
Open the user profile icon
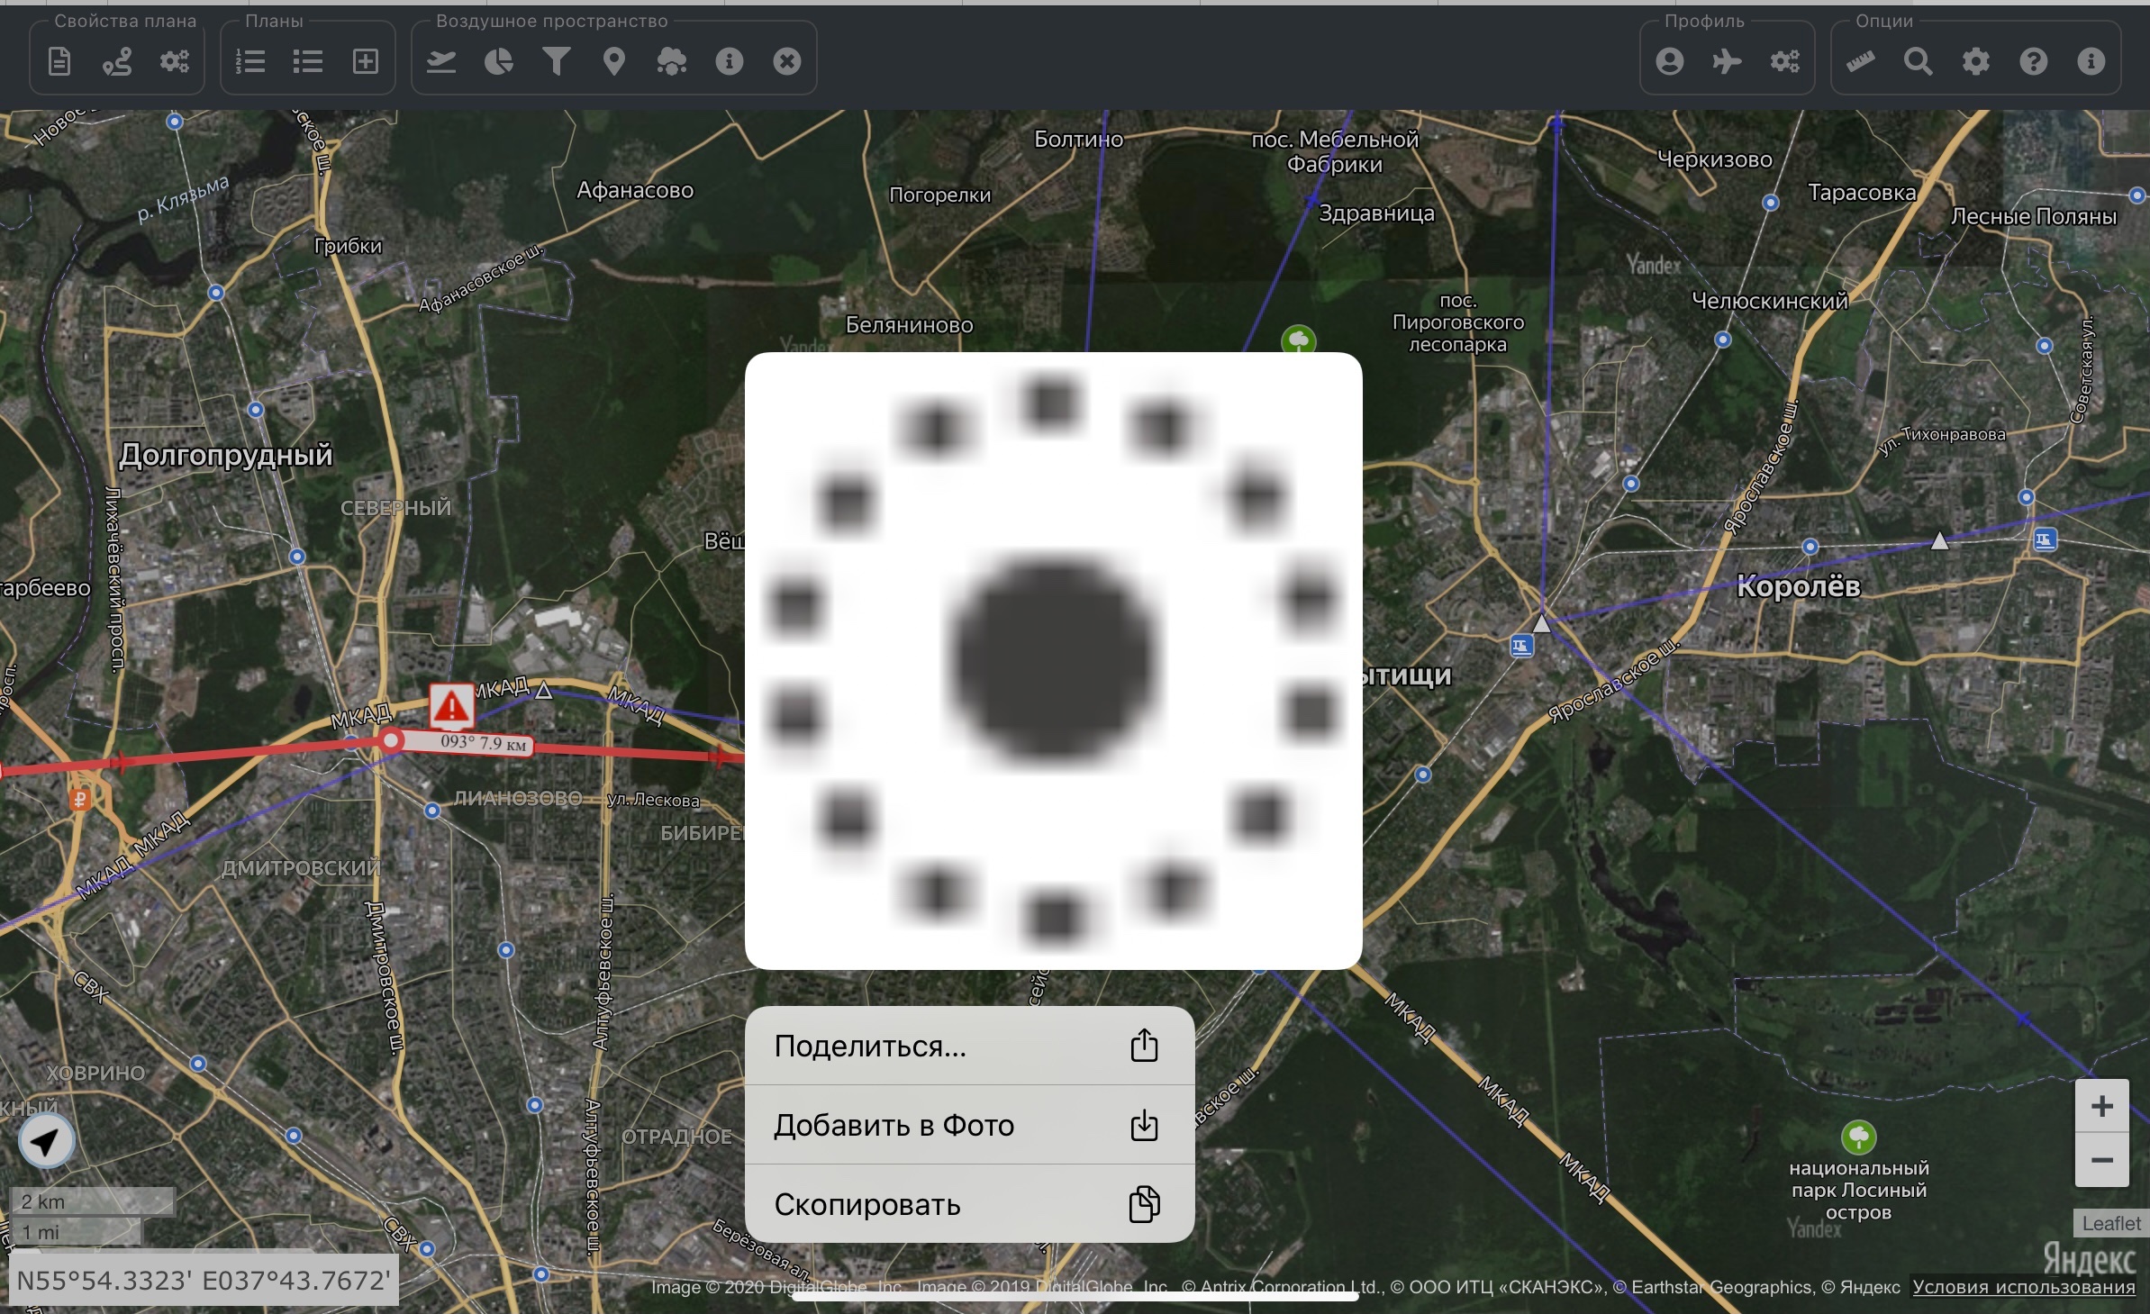1670,61
